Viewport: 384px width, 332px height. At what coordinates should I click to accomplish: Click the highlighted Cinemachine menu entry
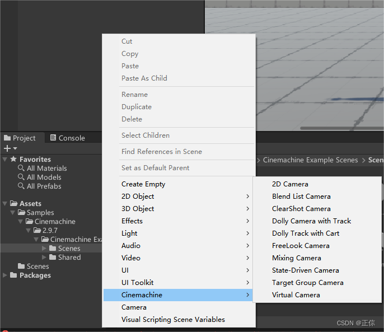click(179, 295)
